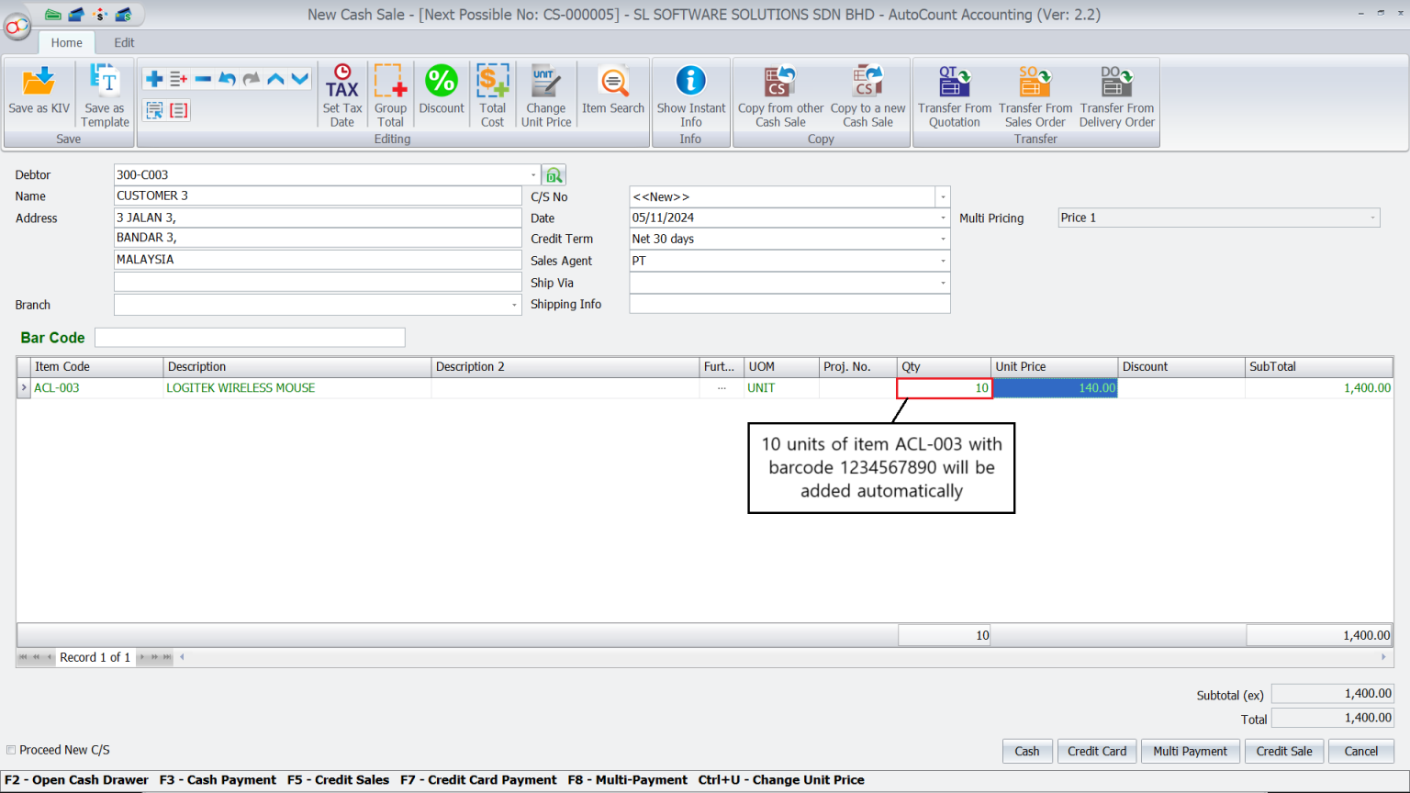Switch to the Edit tab

point(123,42)
